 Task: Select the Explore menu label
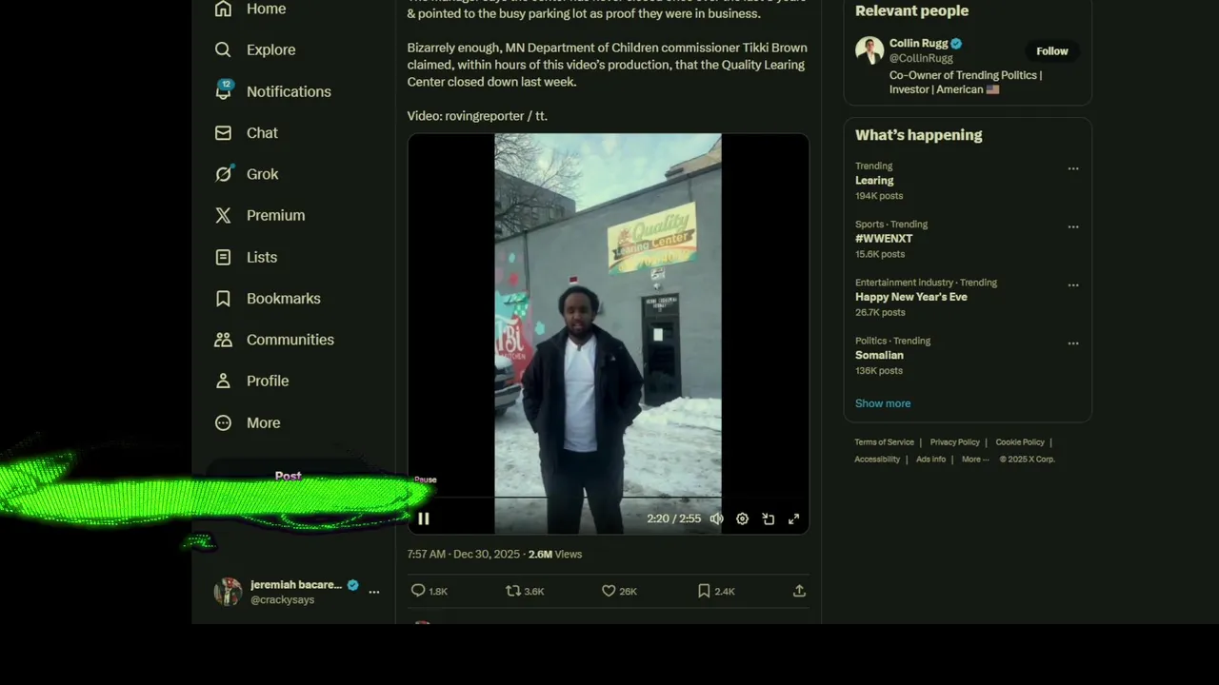270,49
